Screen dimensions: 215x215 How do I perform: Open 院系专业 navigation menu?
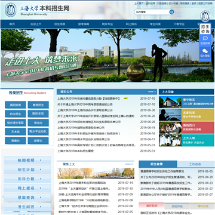coord(107,24)
